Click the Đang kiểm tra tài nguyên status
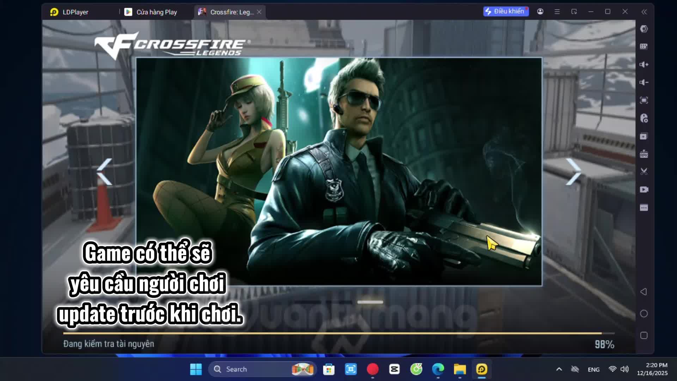The height and width of the screenshot is (381, 677). [x=109, y=344]
